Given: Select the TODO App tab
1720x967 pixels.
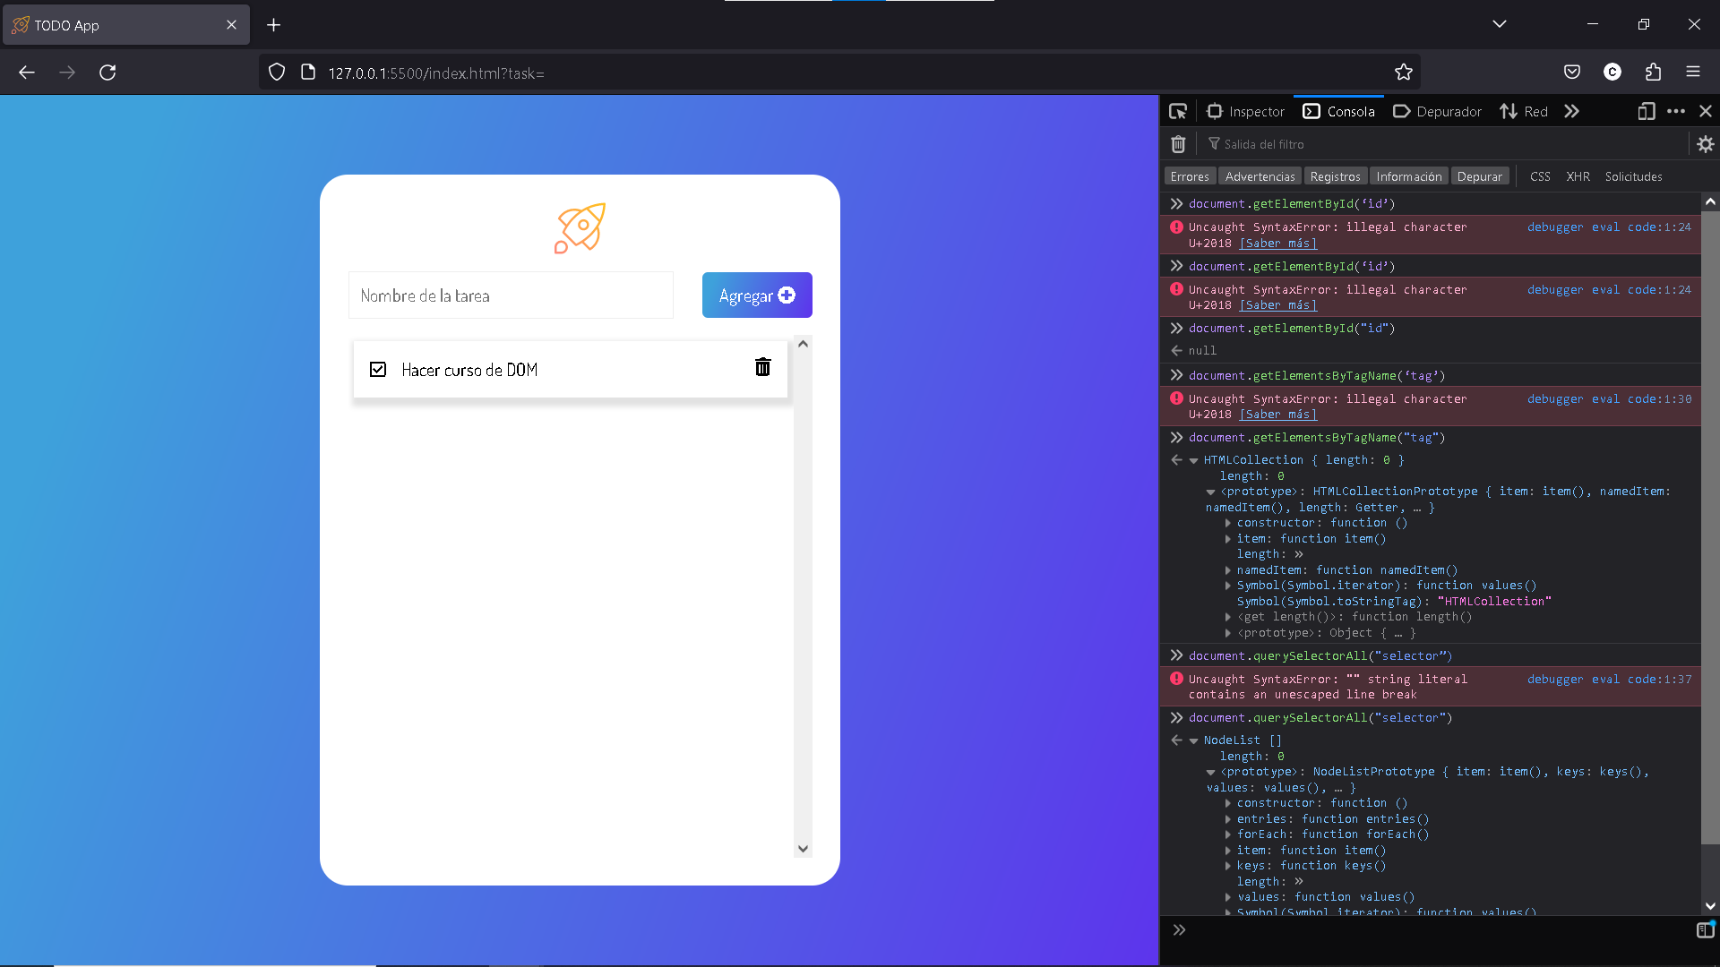Looking at the screenshot, I should pos(126,25).
